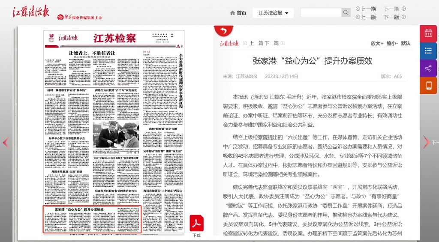Click the arrow icon before 上一篇
The height and width of the screenshot is (242, 439).
pyautogui.click(x=245, y=43)
